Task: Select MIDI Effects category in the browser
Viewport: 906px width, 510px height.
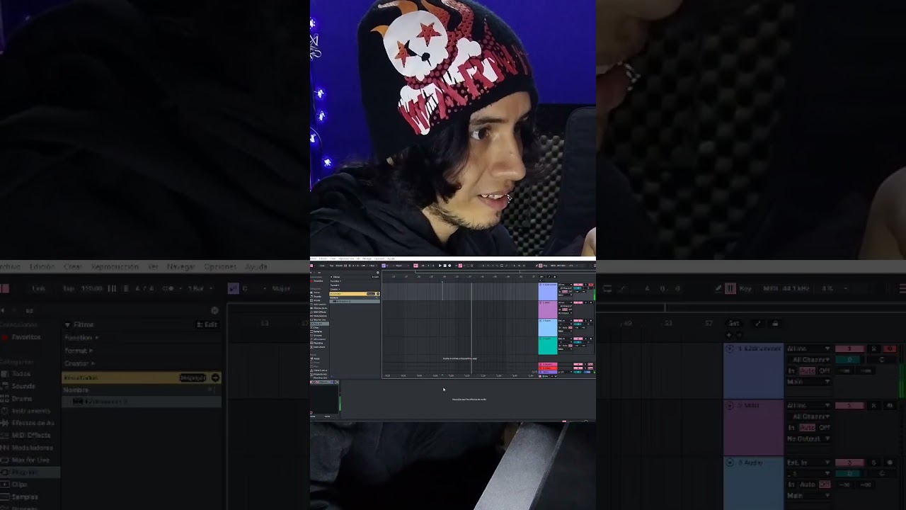Action: tap(319, 312)
